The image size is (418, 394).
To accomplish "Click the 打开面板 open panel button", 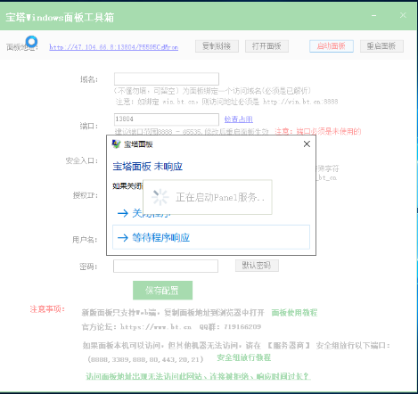I will (x=266, y=46).
